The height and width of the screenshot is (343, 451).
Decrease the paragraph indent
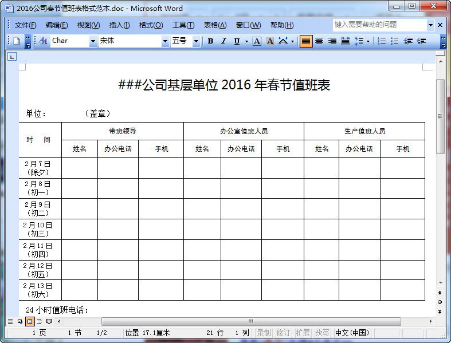pyautogui.click(x=408, y=41)
